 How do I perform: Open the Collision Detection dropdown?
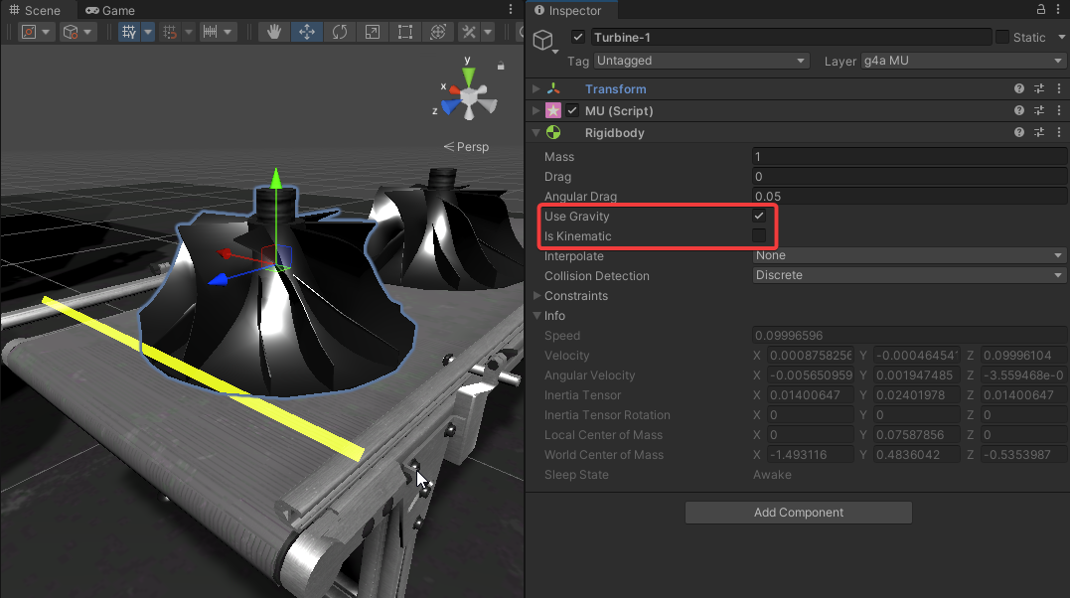pyautogui.click(x=909, y=275)
